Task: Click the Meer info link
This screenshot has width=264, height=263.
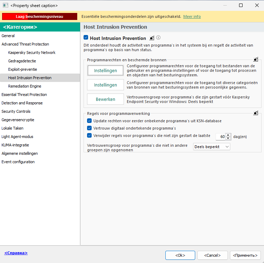Action: [192, 16]
